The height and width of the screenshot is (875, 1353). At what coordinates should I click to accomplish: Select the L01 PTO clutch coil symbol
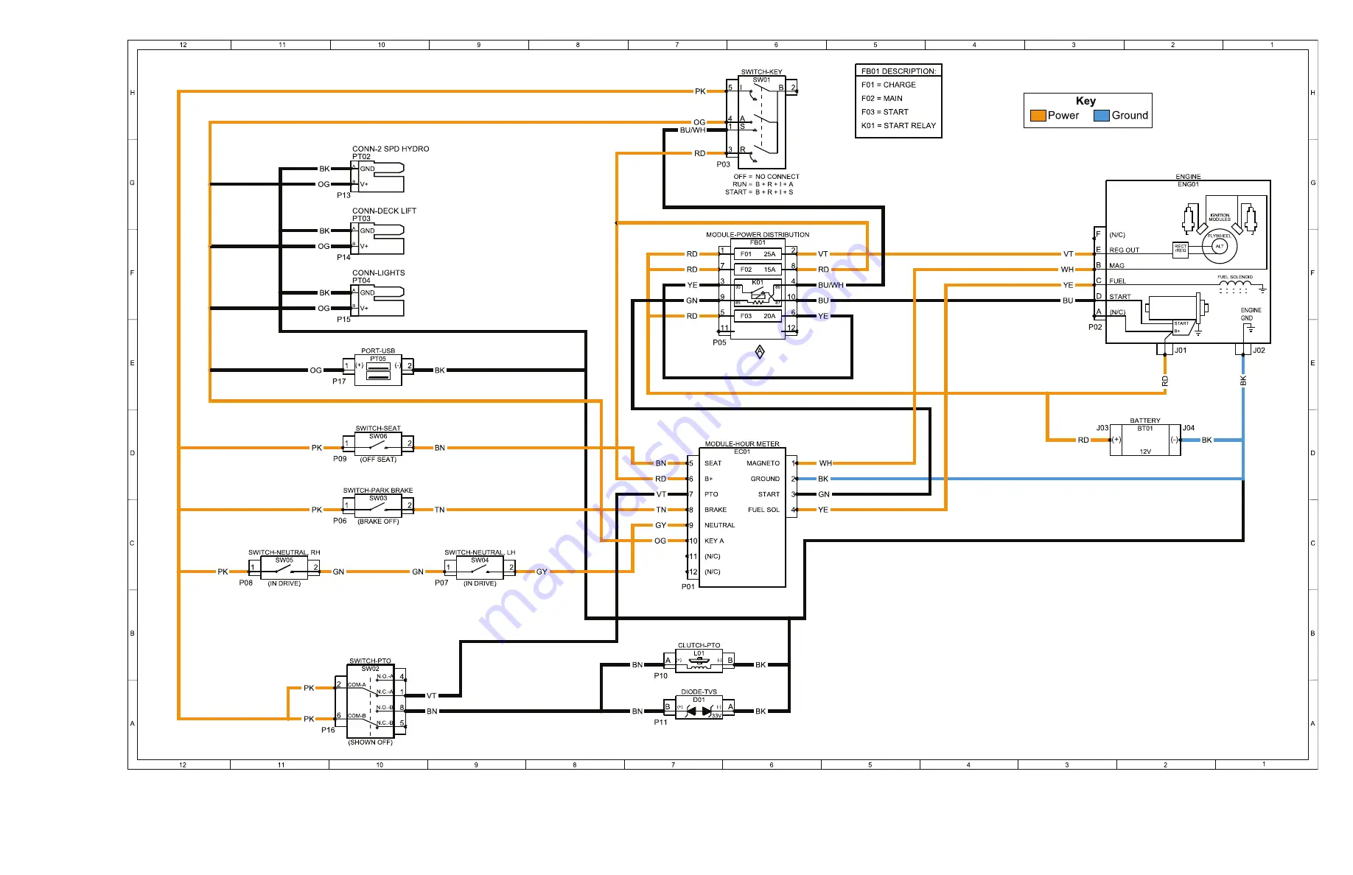(x=699, y=661)
